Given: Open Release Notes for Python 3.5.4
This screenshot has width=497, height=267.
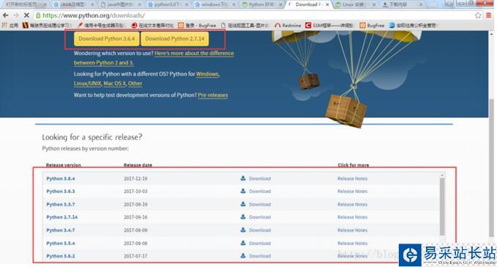Looking at the screenshot, I should click(x=353, y=243).
